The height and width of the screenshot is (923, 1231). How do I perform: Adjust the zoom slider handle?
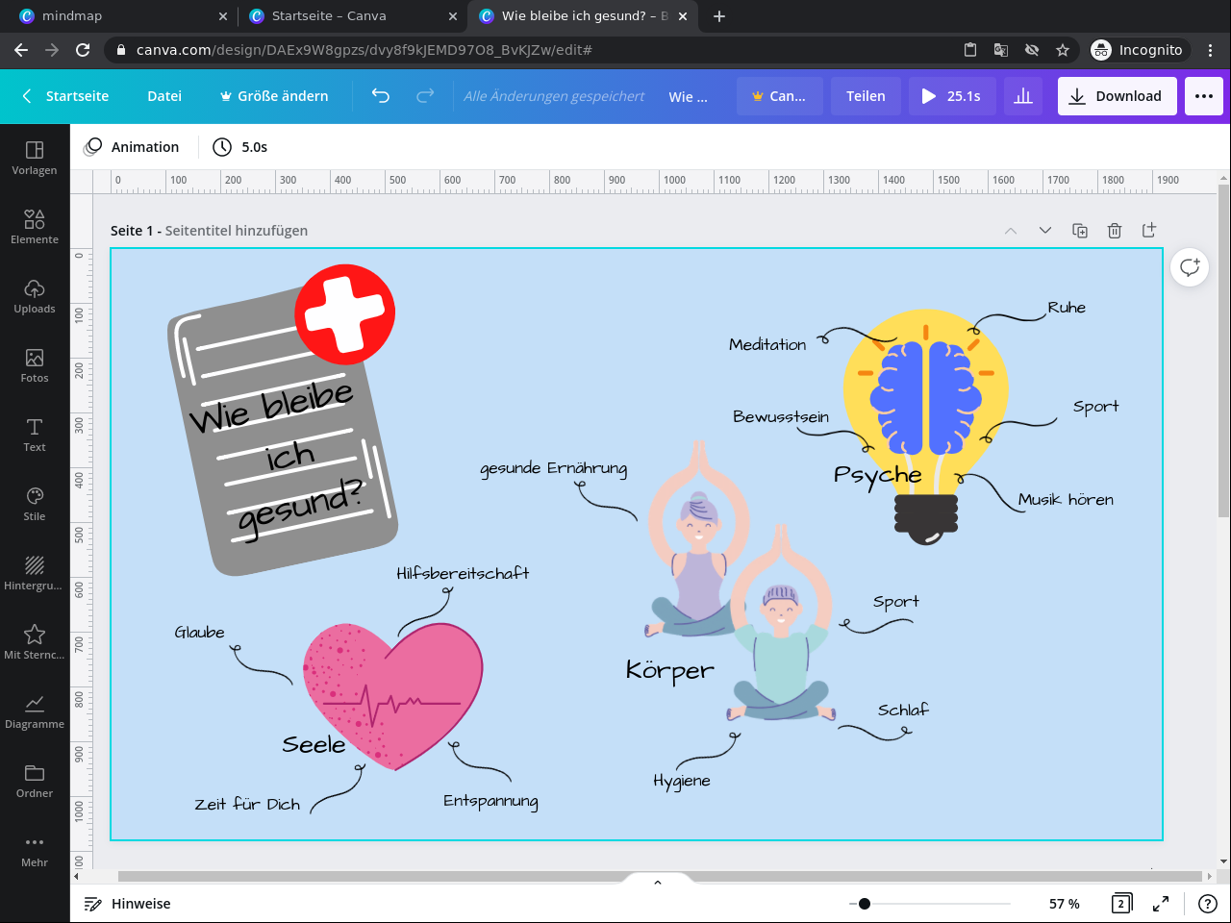865,904
